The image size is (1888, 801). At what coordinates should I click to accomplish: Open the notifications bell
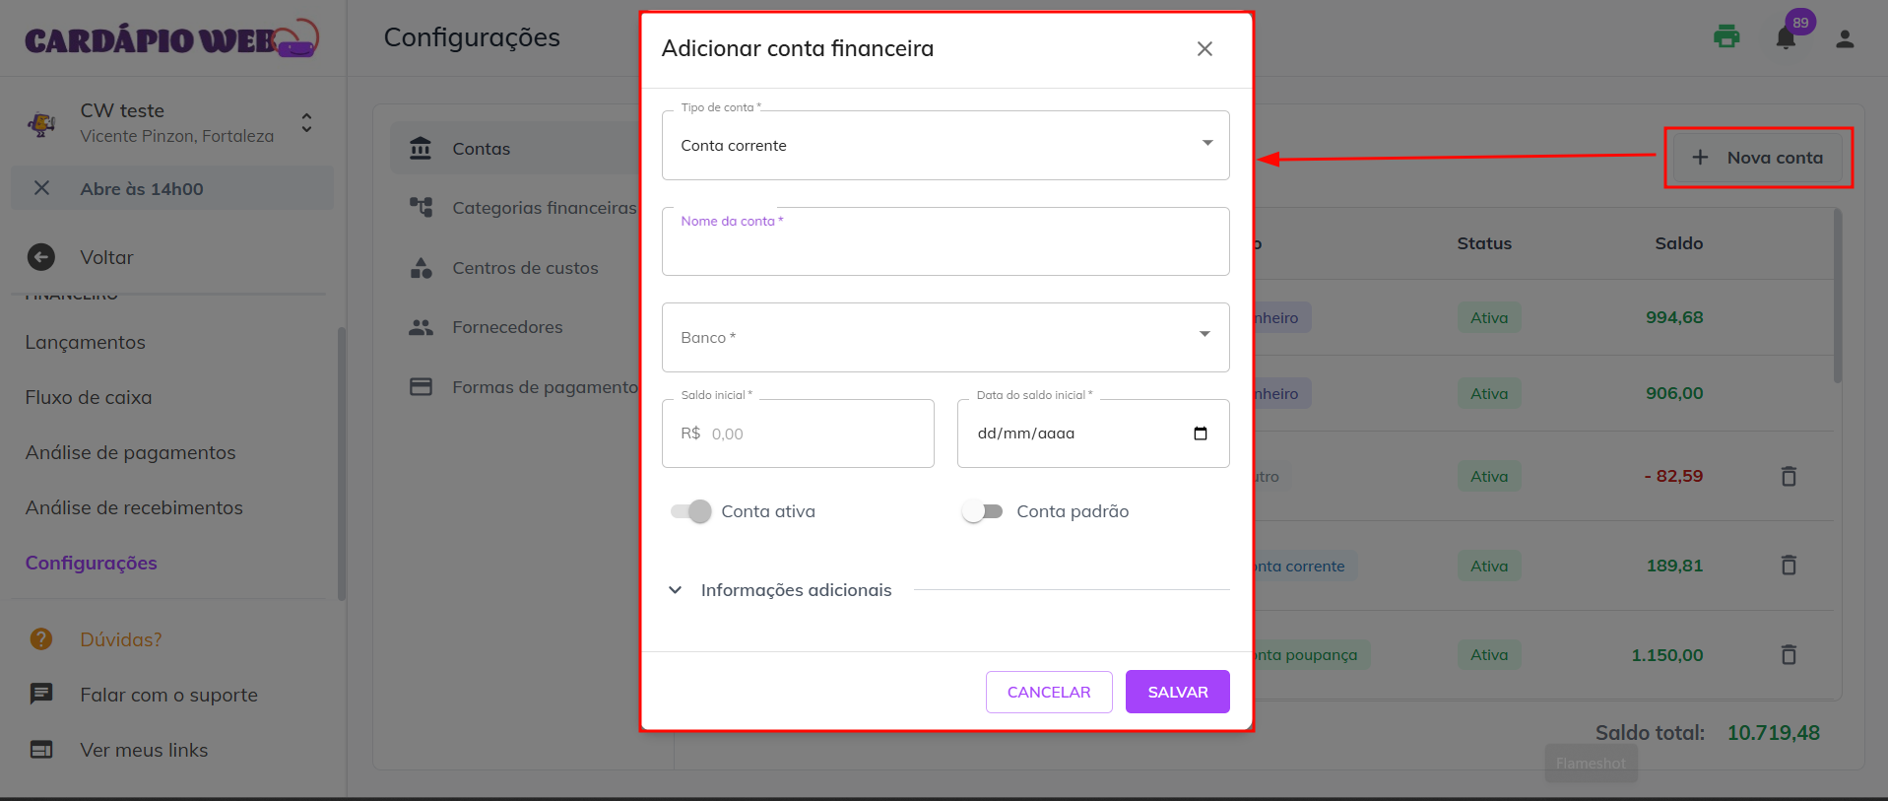pyautogui.click(x=1786, y=38)
